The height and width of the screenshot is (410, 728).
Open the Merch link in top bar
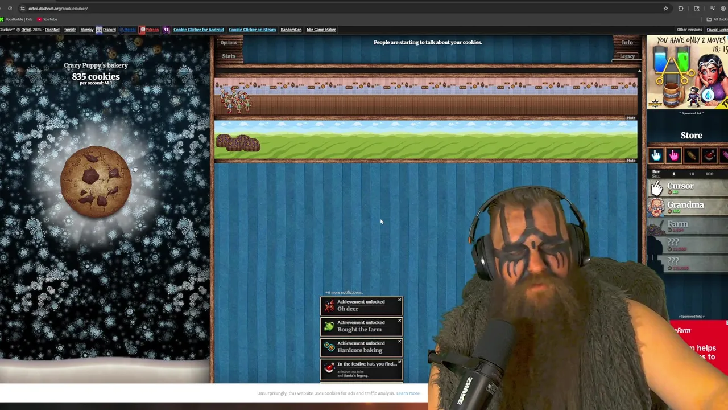[127, 30]
